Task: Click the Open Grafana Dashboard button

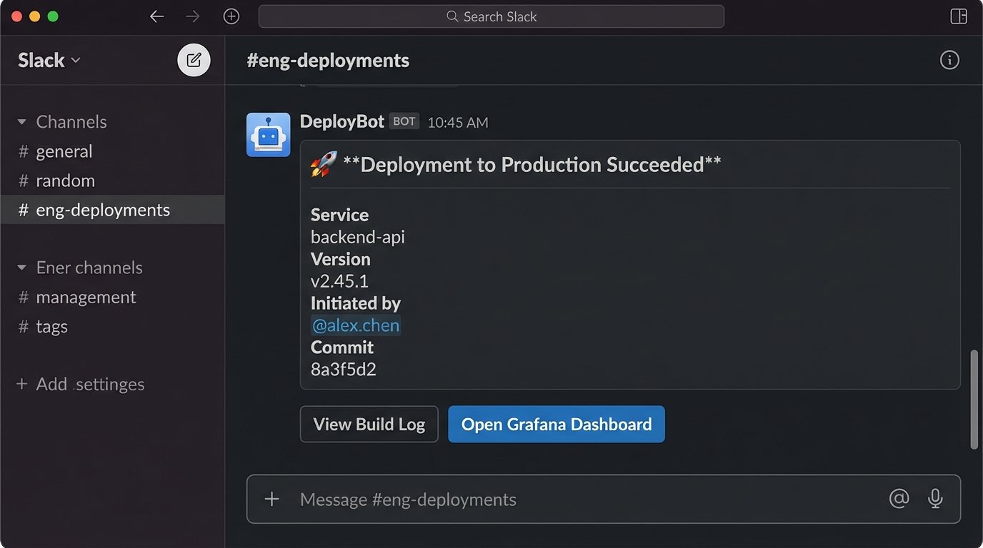Action: pyautogui.click(x=556, y=424)
